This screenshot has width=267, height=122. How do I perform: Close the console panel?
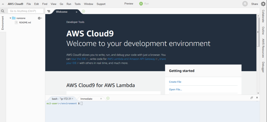[257, 98]
